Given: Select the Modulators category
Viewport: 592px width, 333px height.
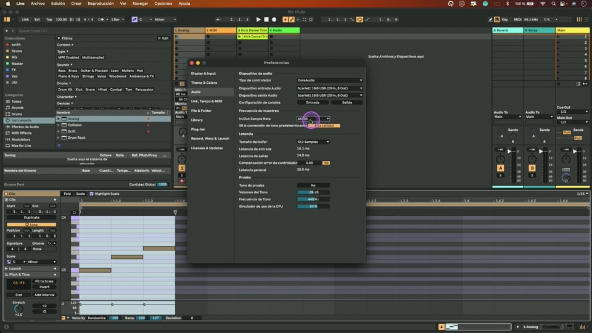Looking at the screenshot, I should pyautogui.click(x=21, y=139).
